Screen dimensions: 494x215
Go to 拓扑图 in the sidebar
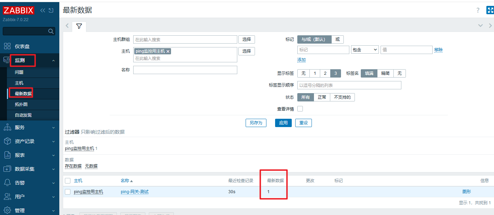(21, 104)
